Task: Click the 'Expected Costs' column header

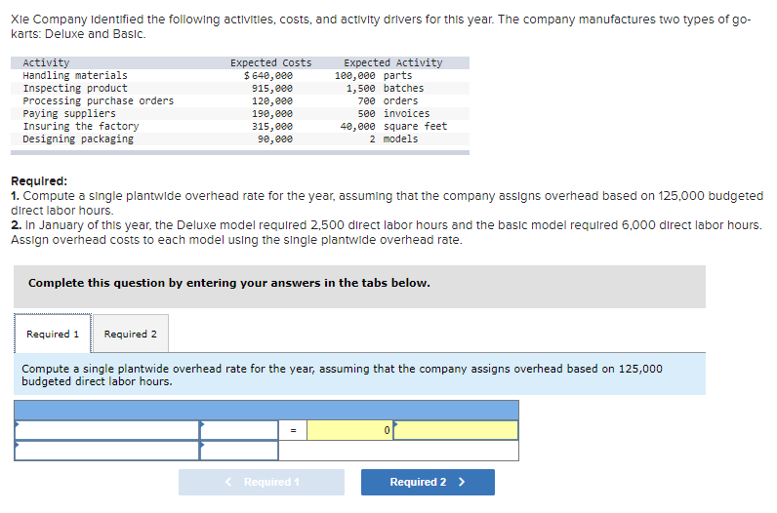Action: coord(270,62)
